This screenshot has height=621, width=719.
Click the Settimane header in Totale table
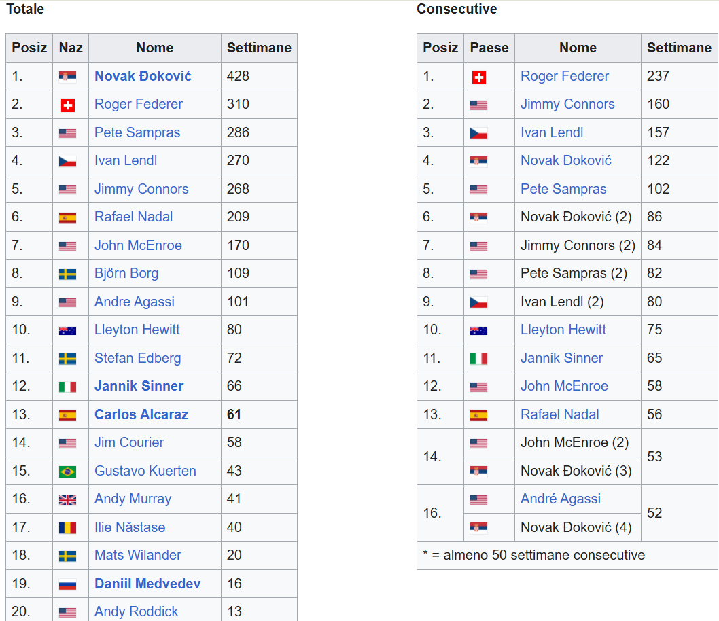click(x=259, y=48)
